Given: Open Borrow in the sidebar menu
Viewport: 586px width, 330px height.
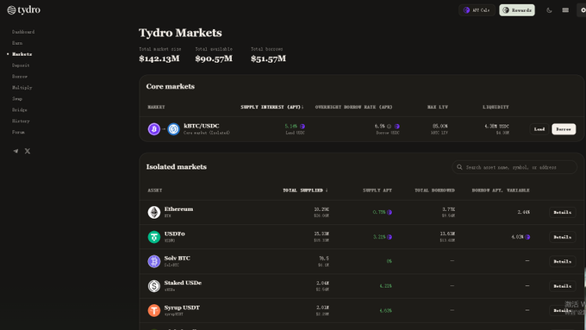Looking at the screenshot, I should point(20,76).
